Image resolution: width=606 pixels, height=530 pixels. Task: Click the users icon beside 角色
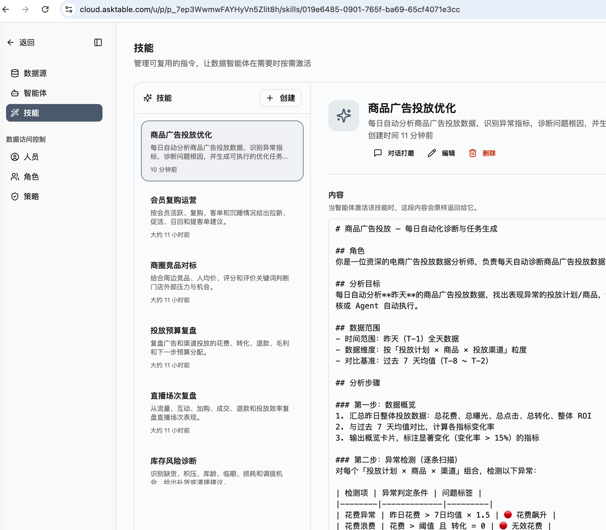click(x=15, y=177)
